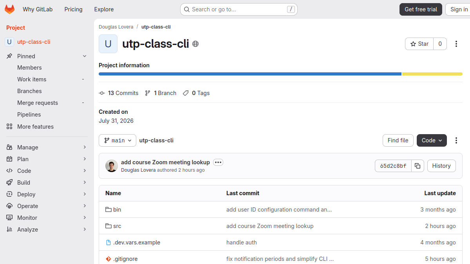Image resolution: width=470 pixels, height=264 pixels.
Task: Open repository actions kebab beside Code button
Action: [456, 140]
